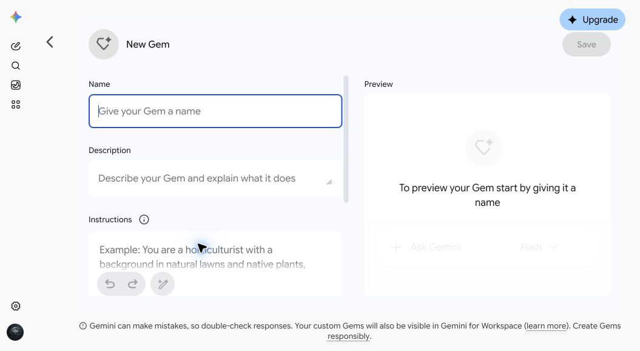Open the search icon in sidebar
The image size is (640, 351).
tap(16, 66)
